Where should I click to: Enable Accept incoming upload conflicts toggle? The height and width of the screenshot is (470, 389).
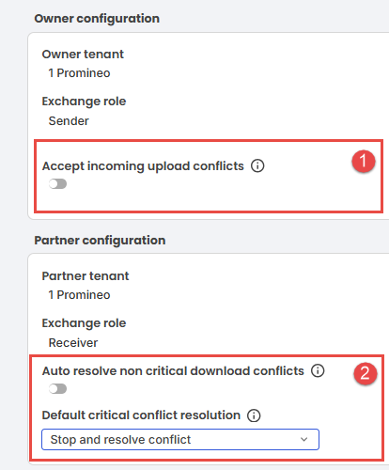click(58, 184)
